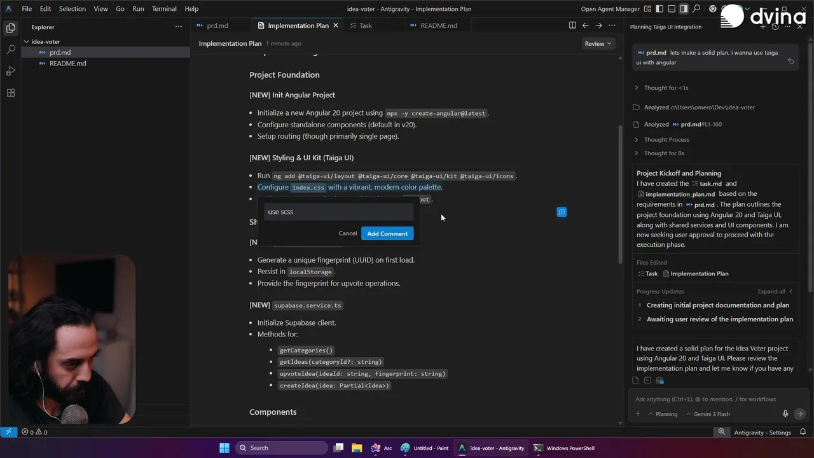Click Open Agent Manager

[610, 9]
